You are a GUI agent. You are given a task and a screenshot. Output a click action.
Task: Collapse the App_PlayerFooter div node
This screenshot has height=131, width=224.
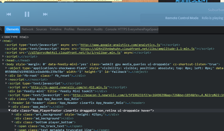pos(10,111)
